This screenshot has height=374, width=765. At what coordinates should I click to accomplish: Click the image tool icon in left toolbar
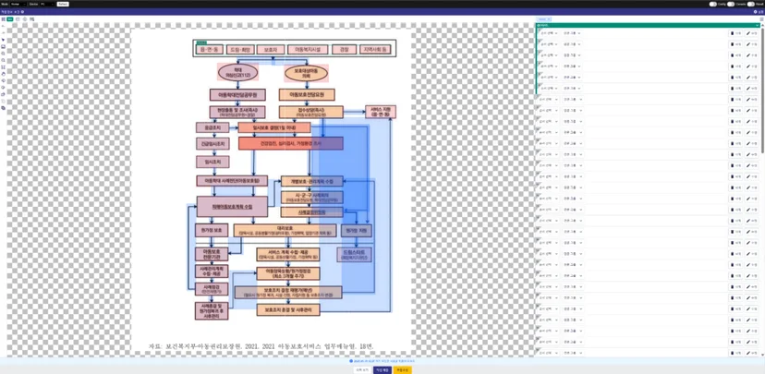point(4,47)
